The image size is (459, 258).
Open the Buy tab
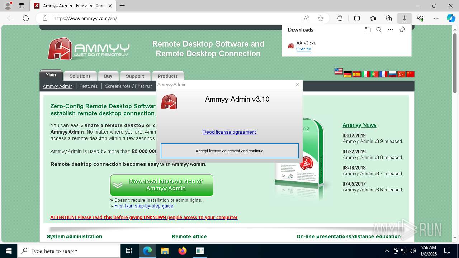click(108, 76)
